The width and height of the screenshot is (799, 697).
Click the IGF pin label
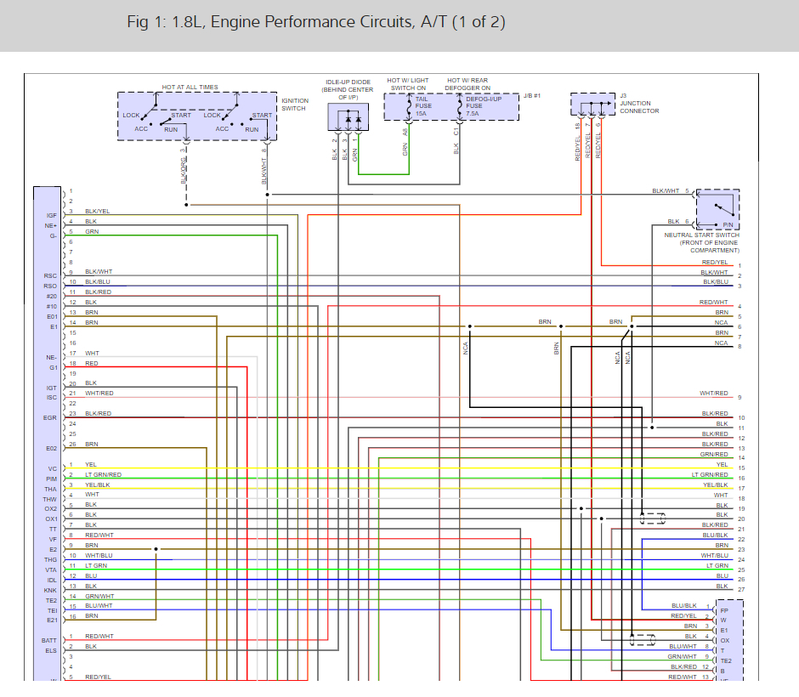(52, 216)
